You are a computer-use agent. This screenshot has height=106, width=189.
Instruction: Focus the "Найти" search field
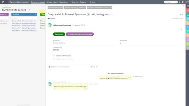[x=171, y=2]
